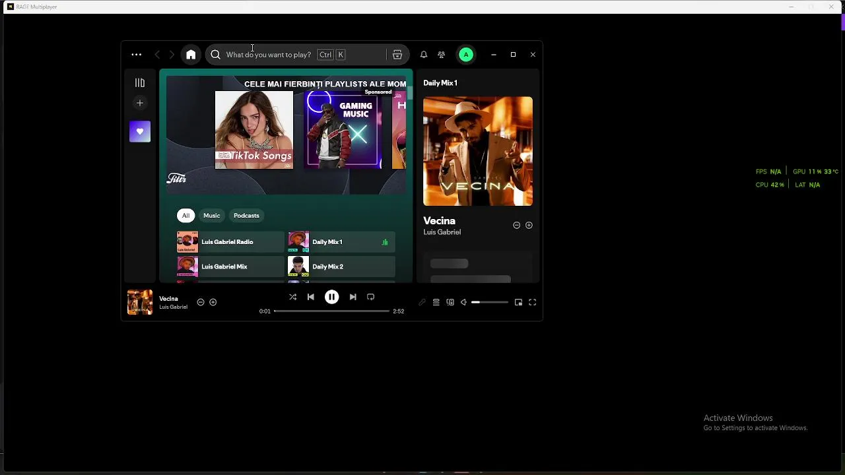Screen dimensions: 845x475
Task: Click the plus icon in the Now Playing panel
Action: click(x=529, y=225)
